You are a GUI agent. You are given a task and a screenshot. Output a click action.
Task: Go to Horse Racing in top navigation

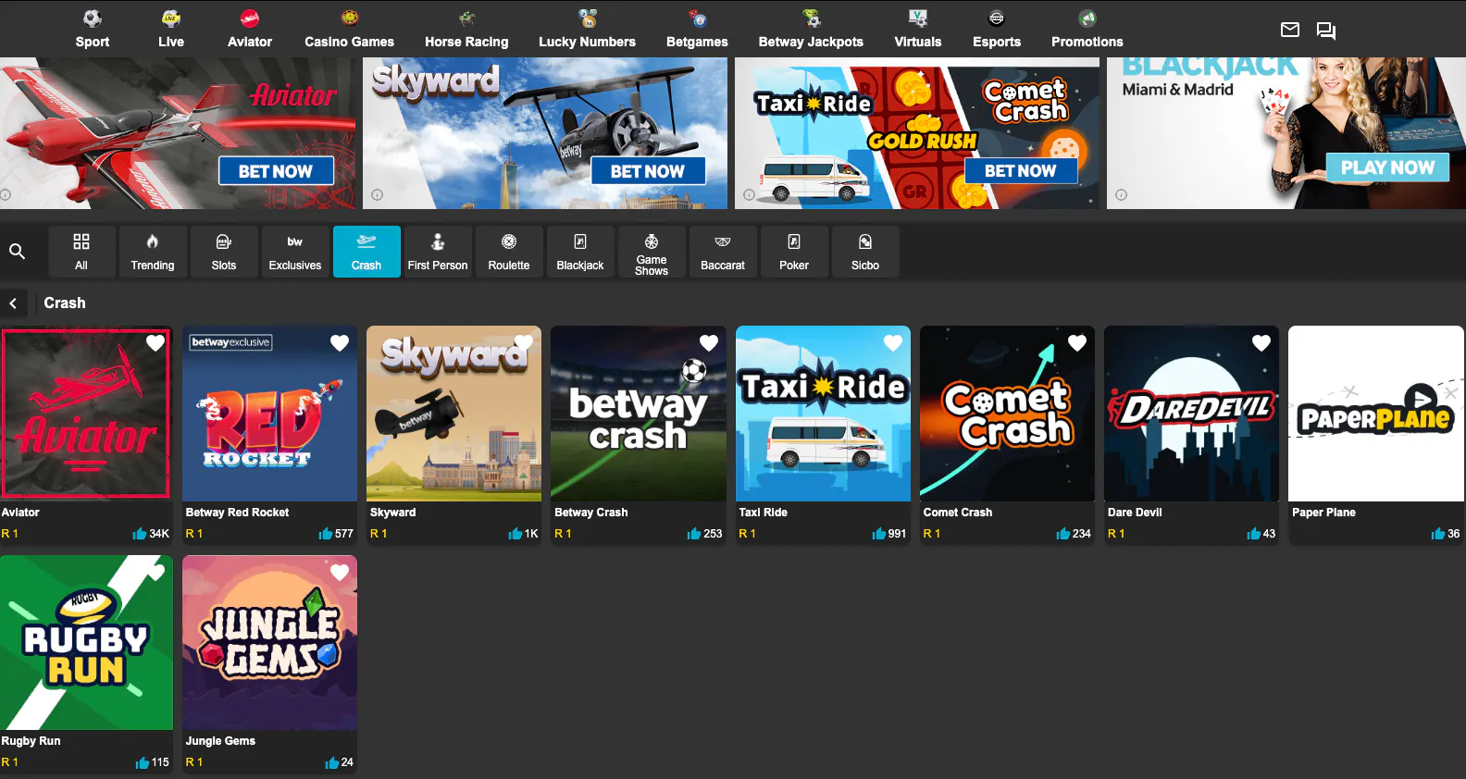(466, 29)
